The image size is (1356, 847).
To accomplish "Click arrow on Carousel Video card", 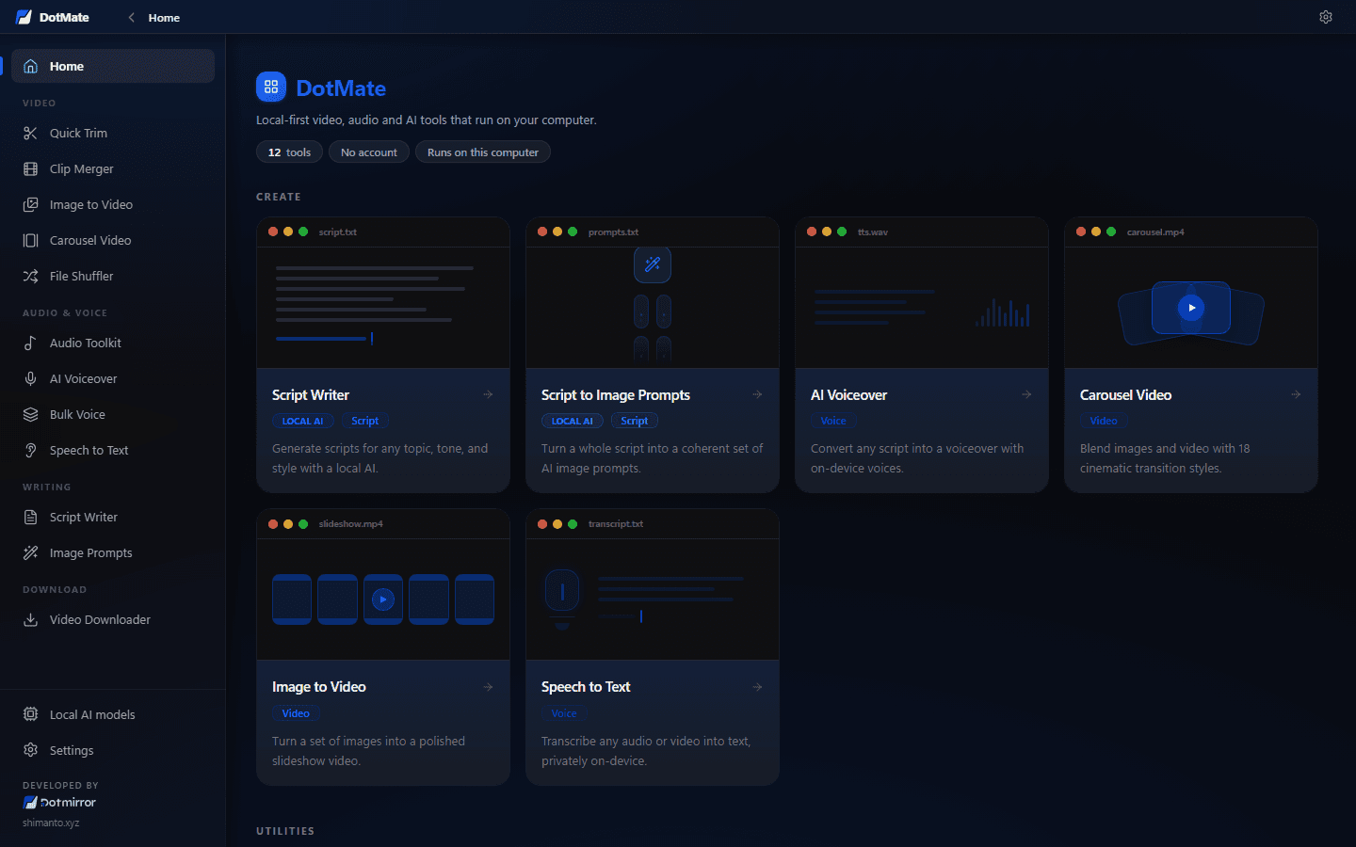I will (1296, 394).
